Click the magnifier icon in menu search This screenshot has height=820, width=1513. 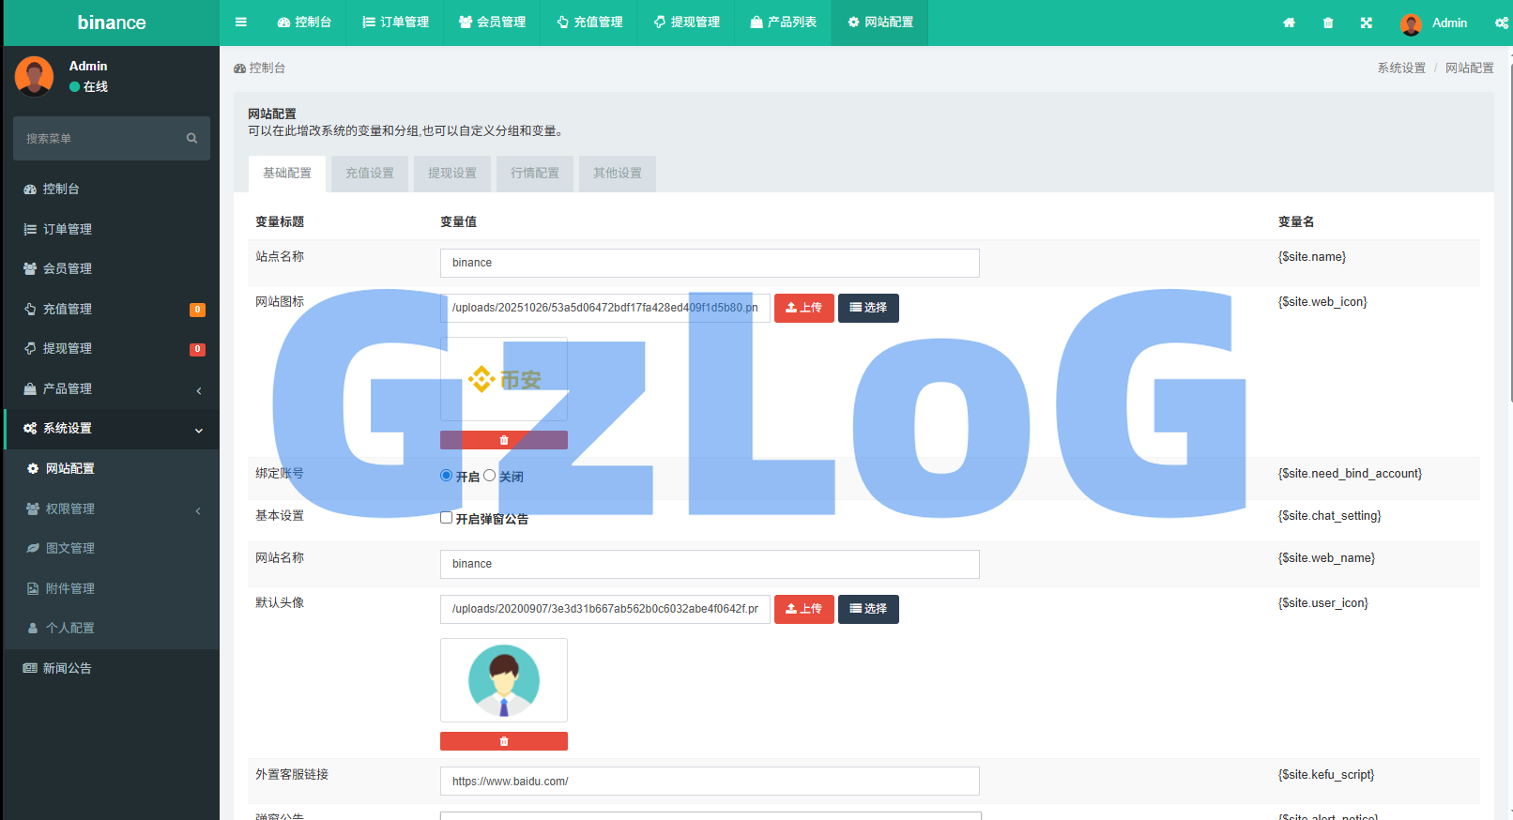tap(191, 139)
